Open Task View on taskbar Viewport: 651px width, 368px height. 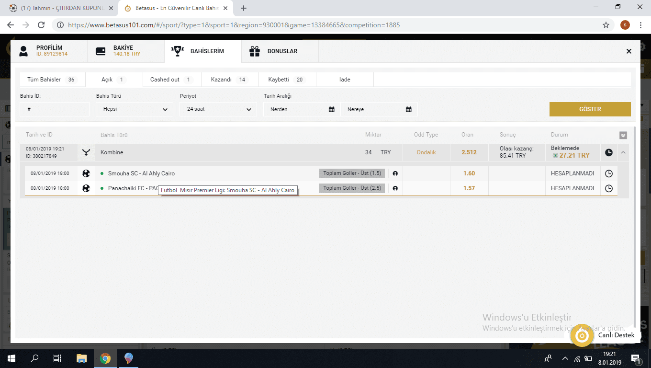57,358
